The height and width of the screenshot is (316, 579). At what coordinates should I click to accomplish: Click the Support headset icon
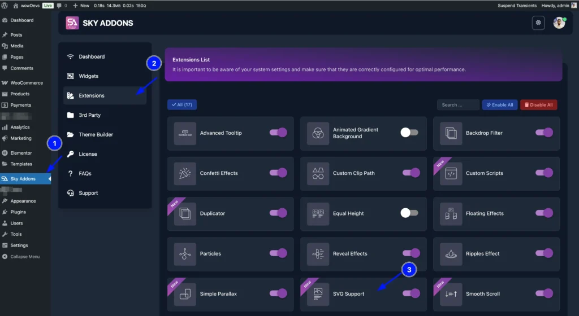71,193
